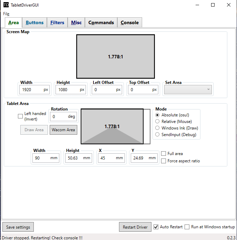Open the Filters tab
237x240 pixels.
point(57,23)
